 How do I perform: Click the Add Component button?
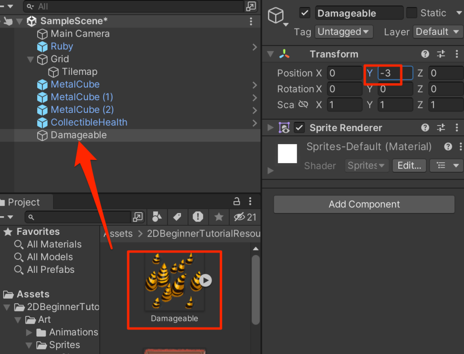[364, 204]
